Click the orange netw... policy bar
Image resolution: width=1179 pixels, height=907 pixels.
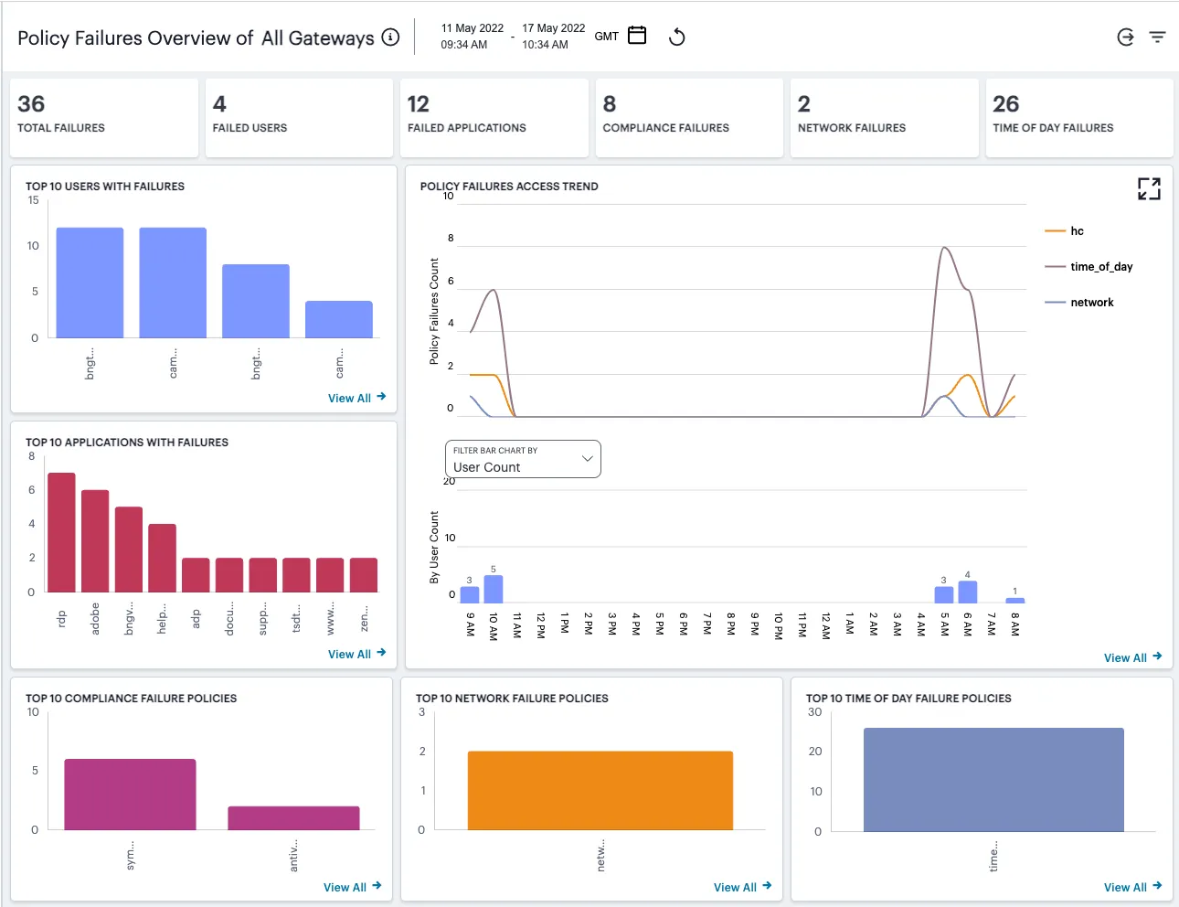(600, 791)
